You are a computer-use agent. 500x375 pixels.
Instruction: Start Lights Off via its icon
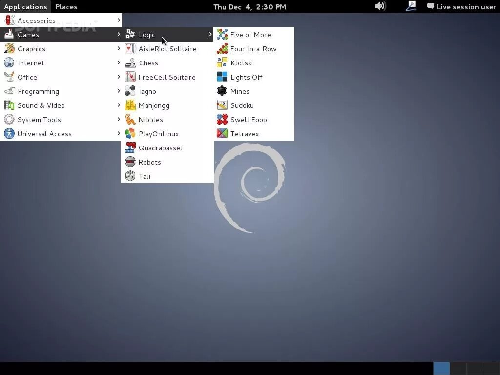click(x=222, y=77)
